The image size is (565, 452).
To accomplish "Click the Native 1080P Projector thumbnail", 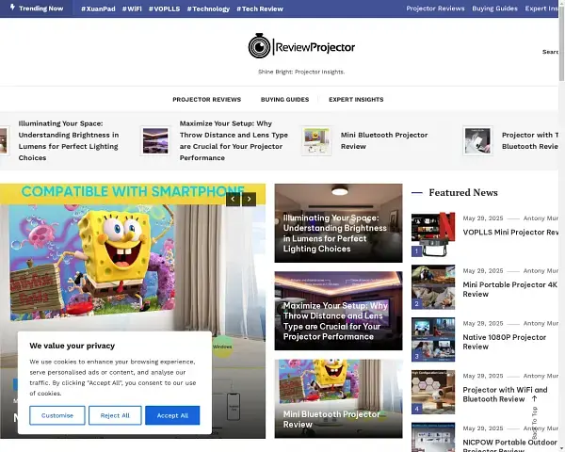I will [432, 340].
